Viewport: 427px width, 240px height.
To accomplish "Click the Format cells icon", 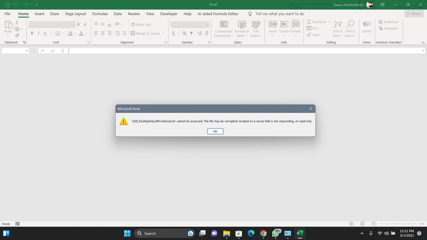I will pos(295,24).
